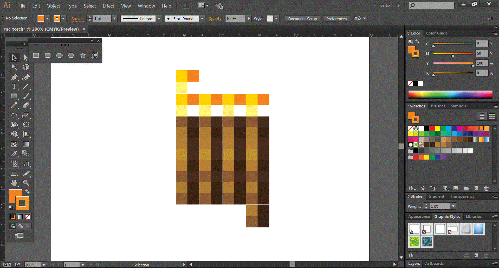Switch swatches to list view
The width and height of the screenshot is (499, 268).
[x=482, y=116]
